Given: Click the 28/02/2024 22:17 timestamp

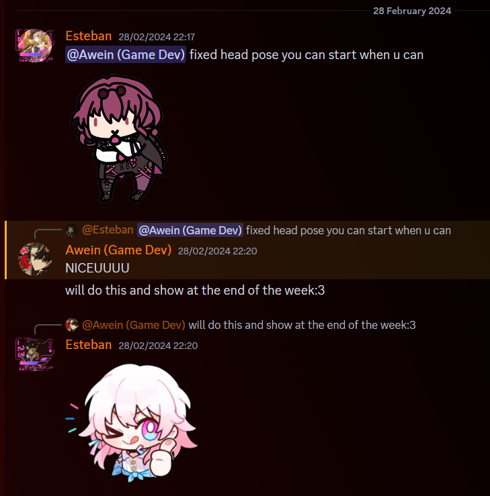Looking at the screenshot, I should [x=157, y=37].
